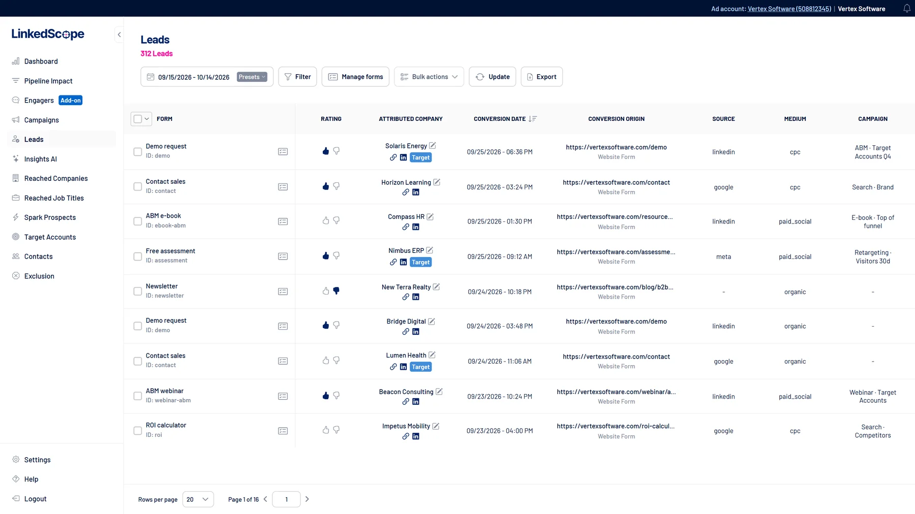915x514 pixels.
Task: Expand the Bulk actions dropdown
Action: point(429,77)
